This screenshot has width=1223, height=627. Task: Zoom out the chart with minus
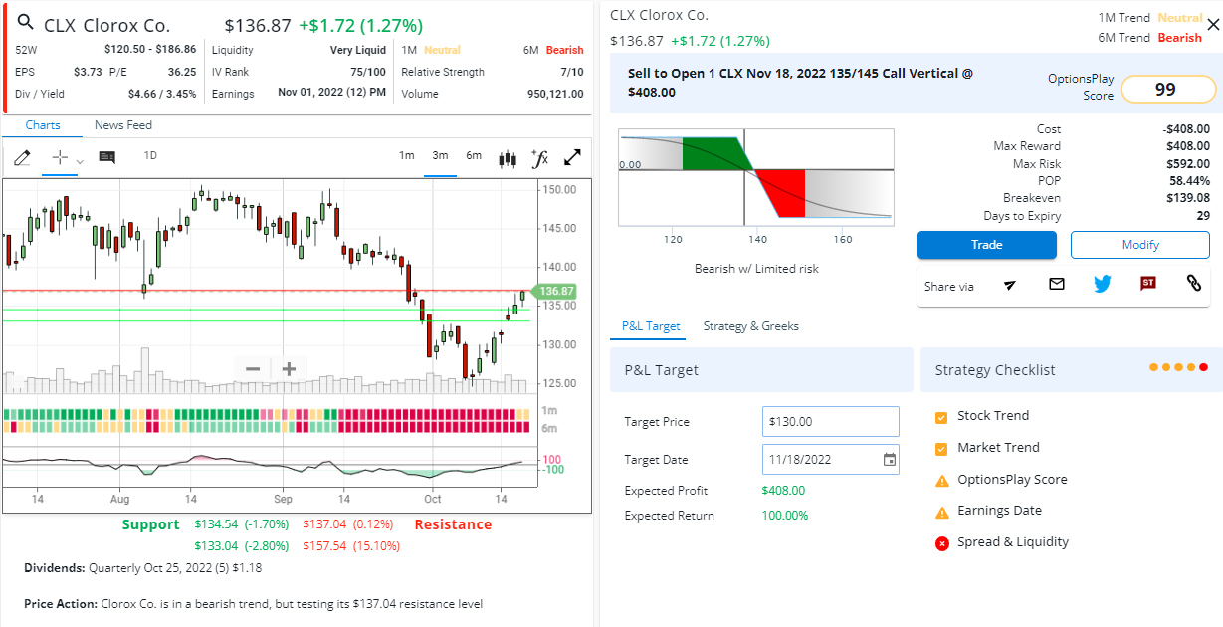[253, 369]
